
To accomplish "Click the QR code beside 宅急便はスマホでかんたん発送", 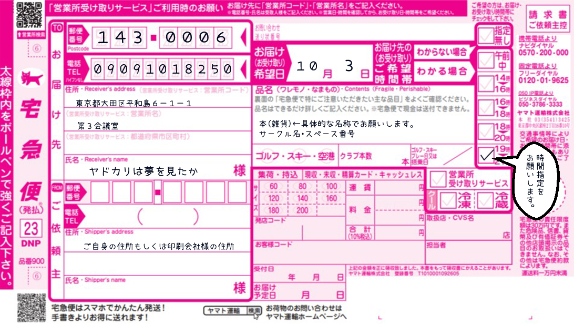I will click(x=32, y=308).
